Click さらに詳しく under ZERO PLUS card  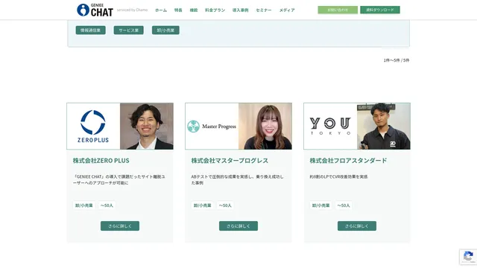tap(120, 226)
